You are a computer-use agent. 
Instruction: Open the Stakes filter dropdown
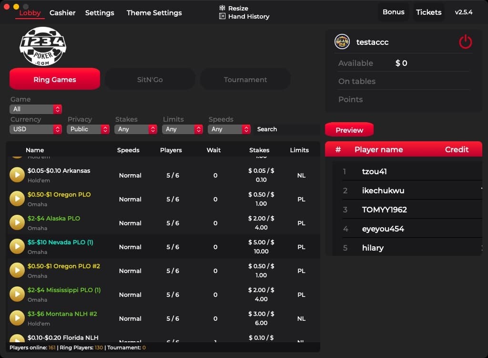(x=136, y=129)
